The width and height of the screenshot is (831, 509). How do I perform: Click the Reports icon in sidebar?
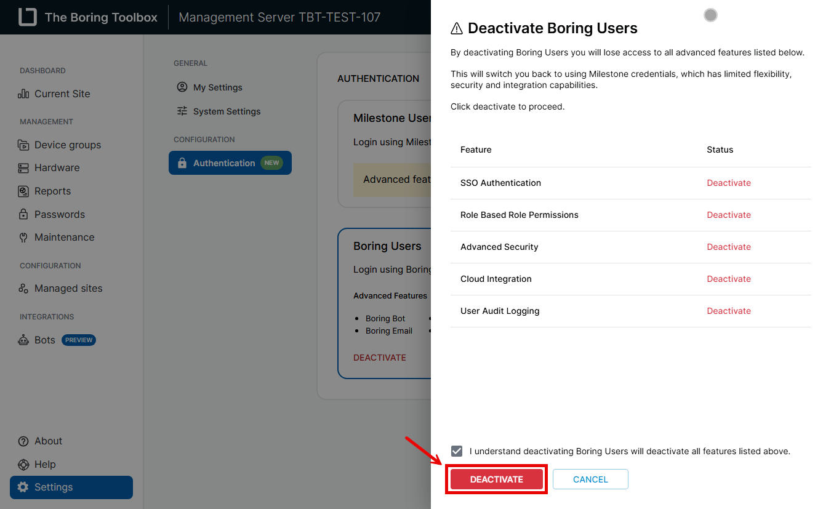click(23, 191)
